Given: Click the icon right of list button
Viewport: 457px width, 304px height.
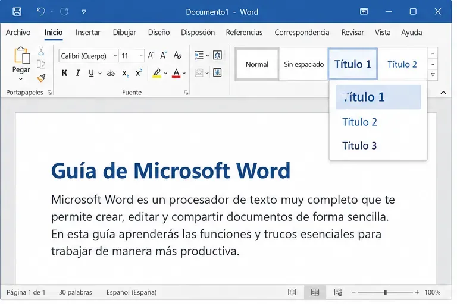Looking at the screenshot, I should 217,55.
